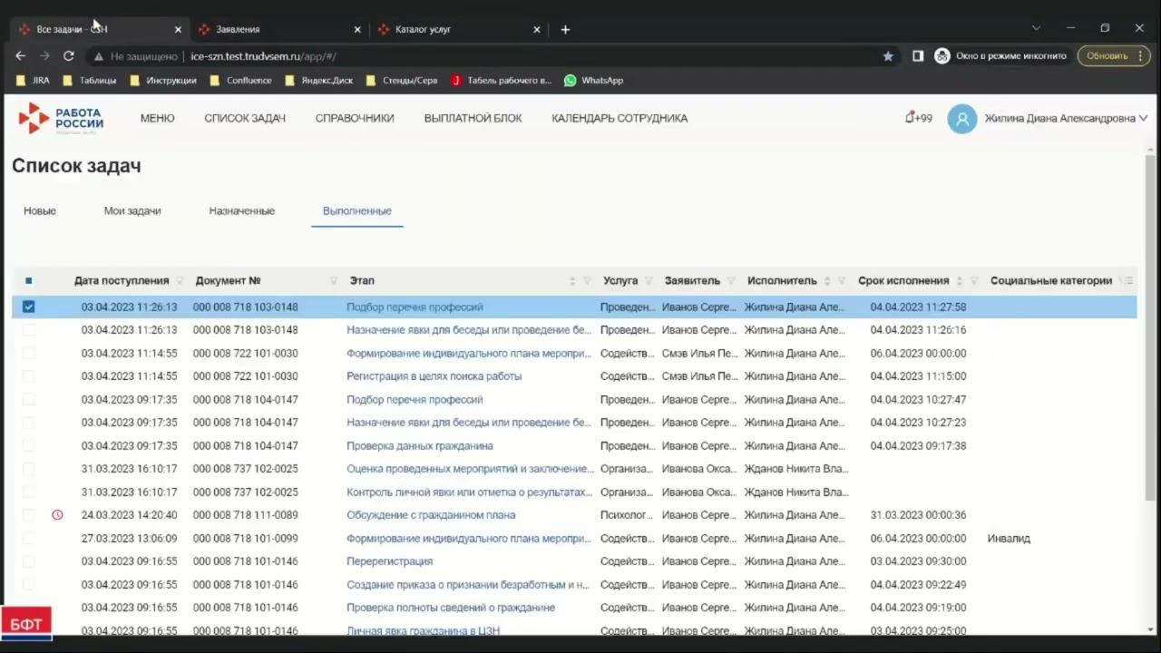Image resolution: width=1161 pixels, height=653 pixels.
Task: Check the Оценка проведенных мероприятий row
Action: tap(28, 469)
